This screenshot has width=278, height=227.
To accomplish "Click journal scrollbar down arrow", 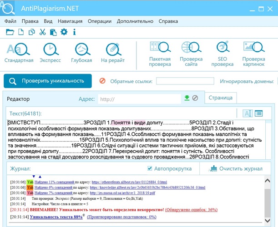I will point(268,220).
